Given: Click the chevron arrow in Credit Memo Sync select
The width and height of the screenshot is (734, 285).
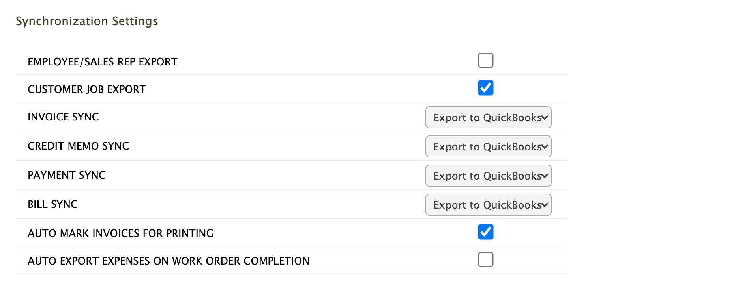Looking at the screenshot, I should point(545,146).
